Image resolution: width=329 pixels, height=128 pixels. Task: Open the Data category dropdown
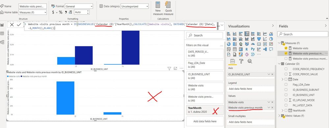tap(134, 6)
